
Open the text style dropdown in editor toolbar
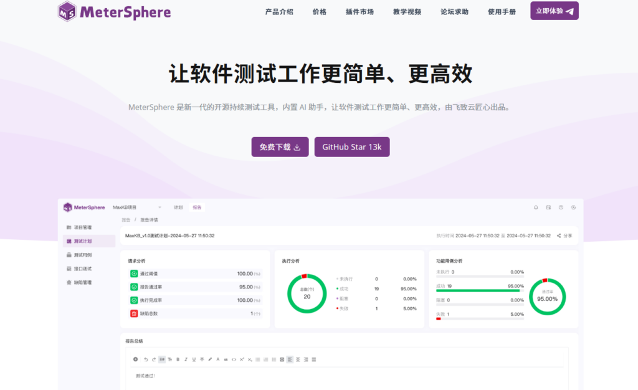(169, 359)
